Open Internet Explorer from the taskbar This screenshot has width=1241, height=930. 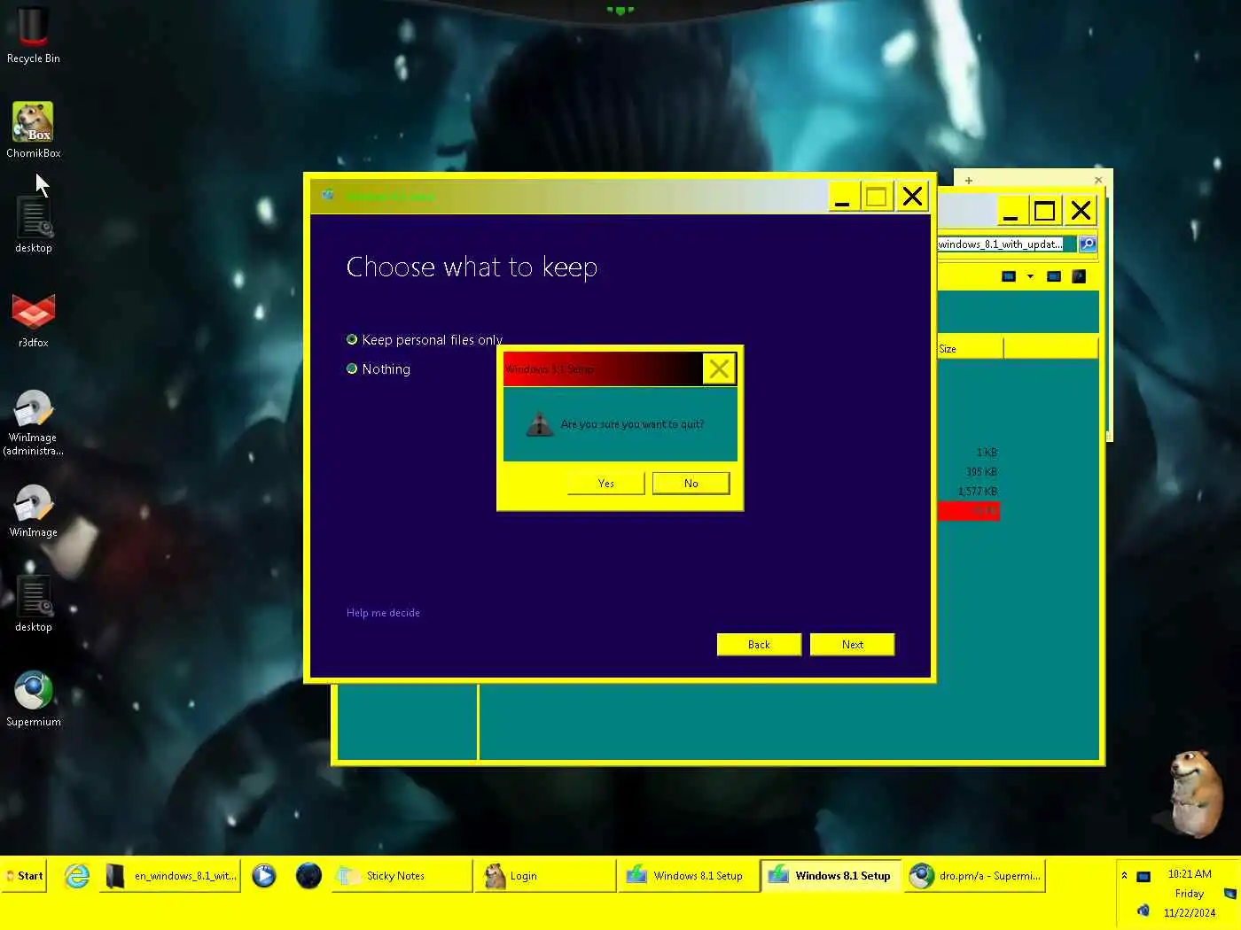click(77, 876)
